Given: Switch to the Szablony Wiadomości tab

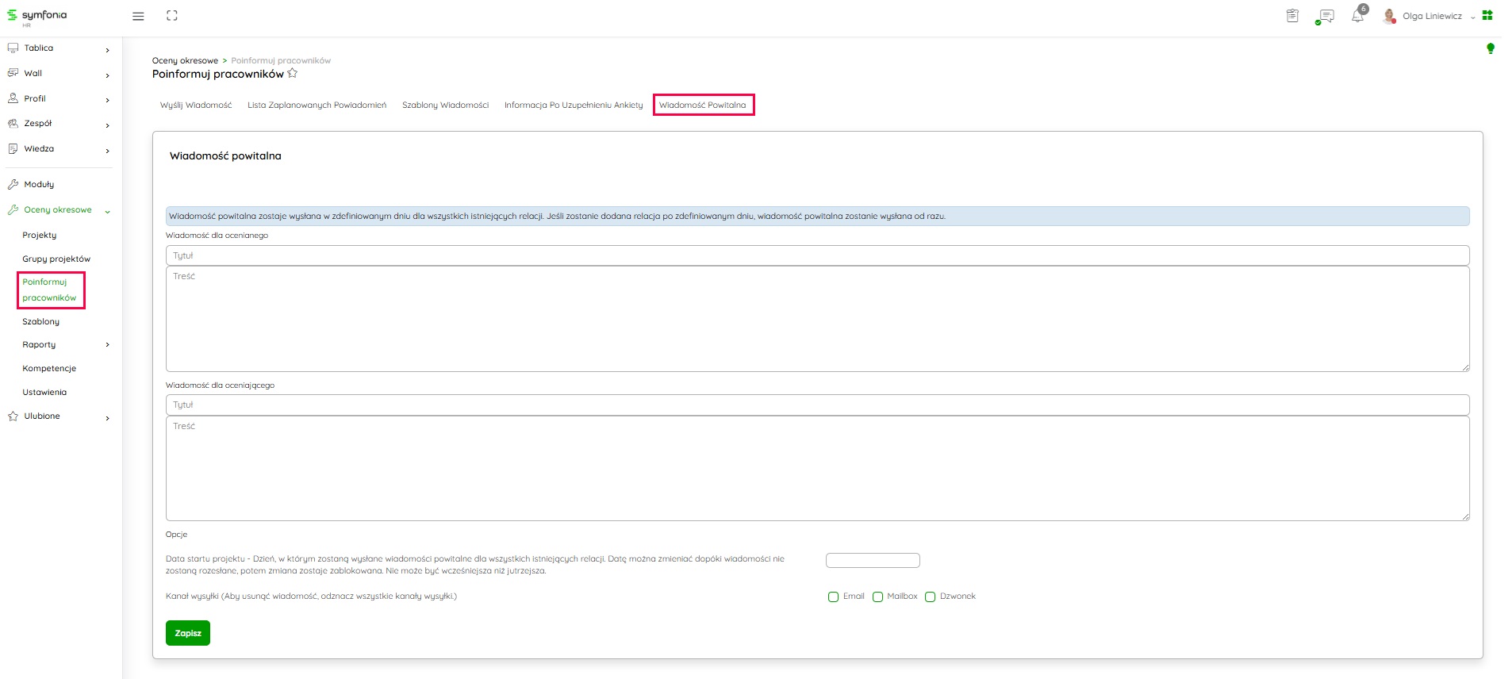Looking at the screenshot, I should 445,105.
